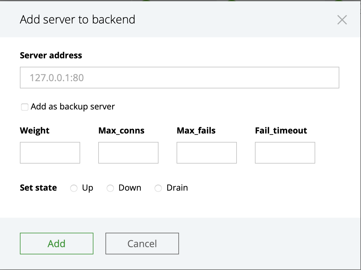Set state to Drain via radio button

tap(158, 188)
